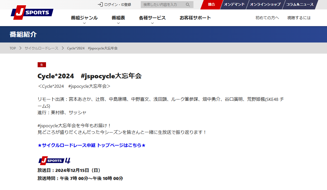
Task: Click the Cycle*2024 #jspocycle大忘年会 heading
Action: (89, 76)
